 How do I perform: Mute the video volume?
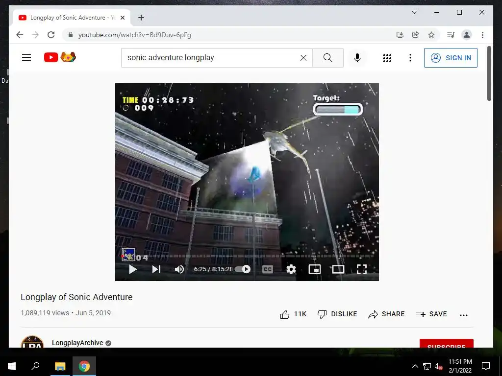coord(179,269)
